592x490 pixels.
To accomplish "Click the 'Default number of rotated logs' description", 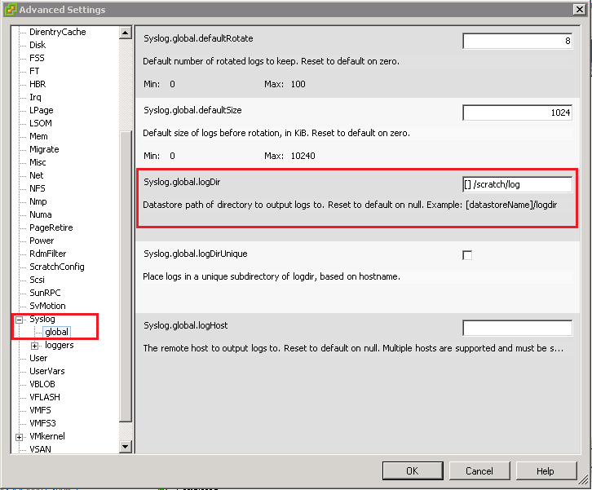I will pos(271,61).
